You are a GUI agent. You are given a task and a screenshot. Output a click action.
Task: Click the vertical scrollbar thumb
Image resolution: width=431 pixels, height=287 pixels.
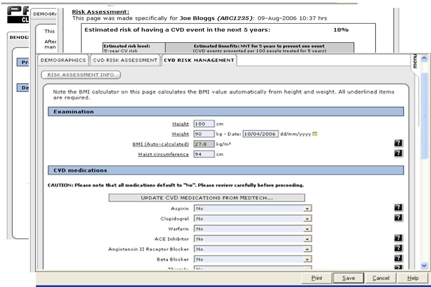(x=424, y=115)
